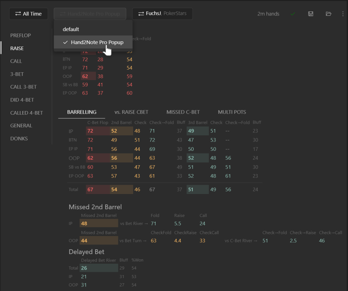The image size is (348, 291).
Task: Click the Delayed Bet River Total value 26
Action: click(84, 268)
